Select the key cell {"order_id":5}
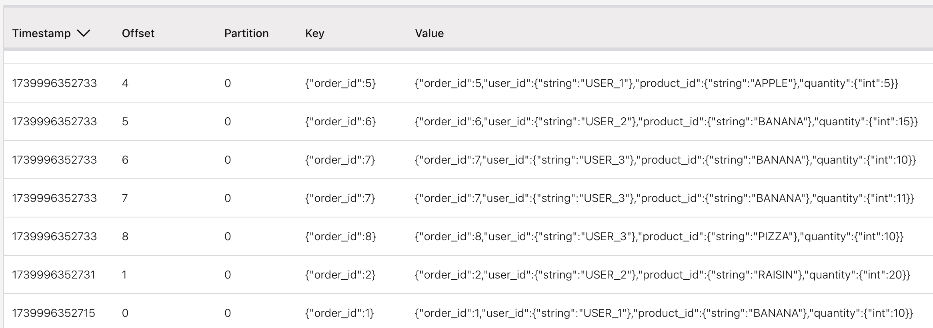 [x=340, y=83]
